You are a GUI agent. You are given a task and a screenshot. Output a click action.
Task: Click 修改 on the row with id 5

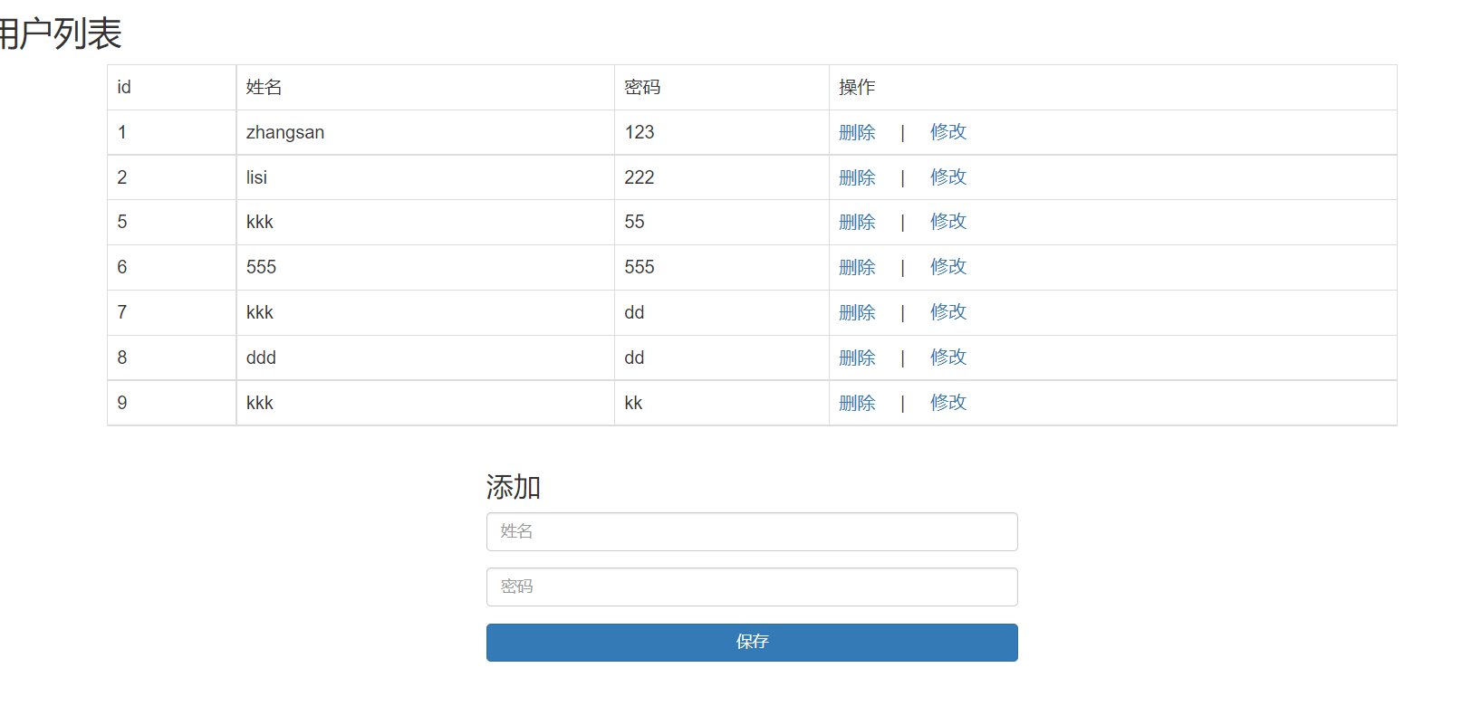[x=947, y=222]
